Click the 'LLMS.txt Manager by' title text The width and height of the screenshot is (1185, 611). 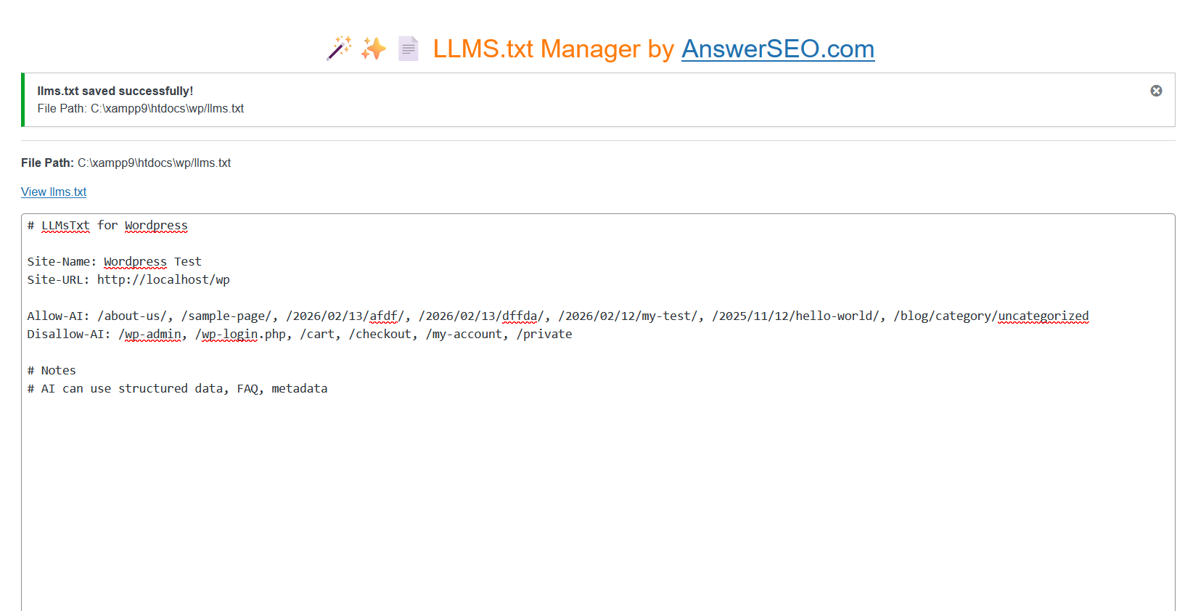point(554,49)
